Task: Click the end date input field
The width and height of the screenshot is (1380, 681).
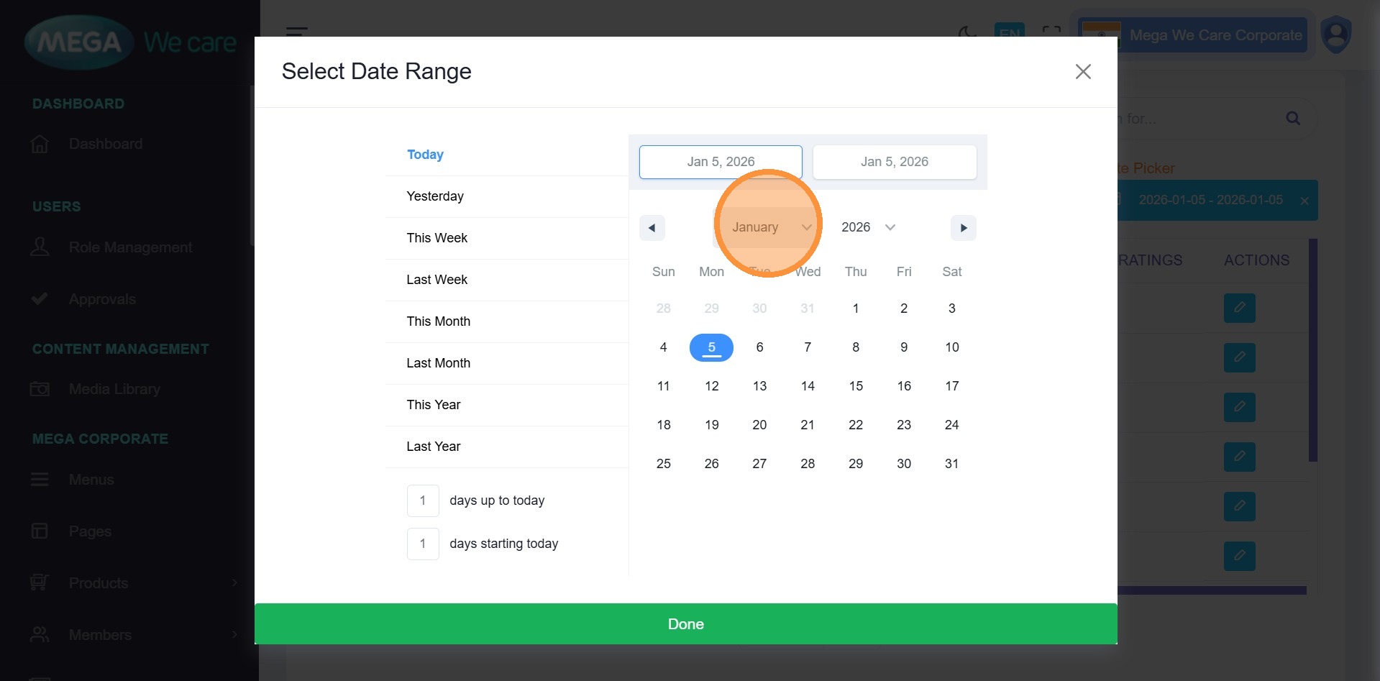Action: pos(894,162)
